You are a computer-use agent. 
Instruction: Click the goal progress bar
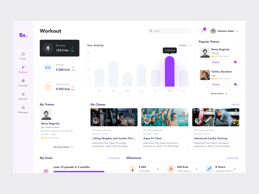(85, 171)
